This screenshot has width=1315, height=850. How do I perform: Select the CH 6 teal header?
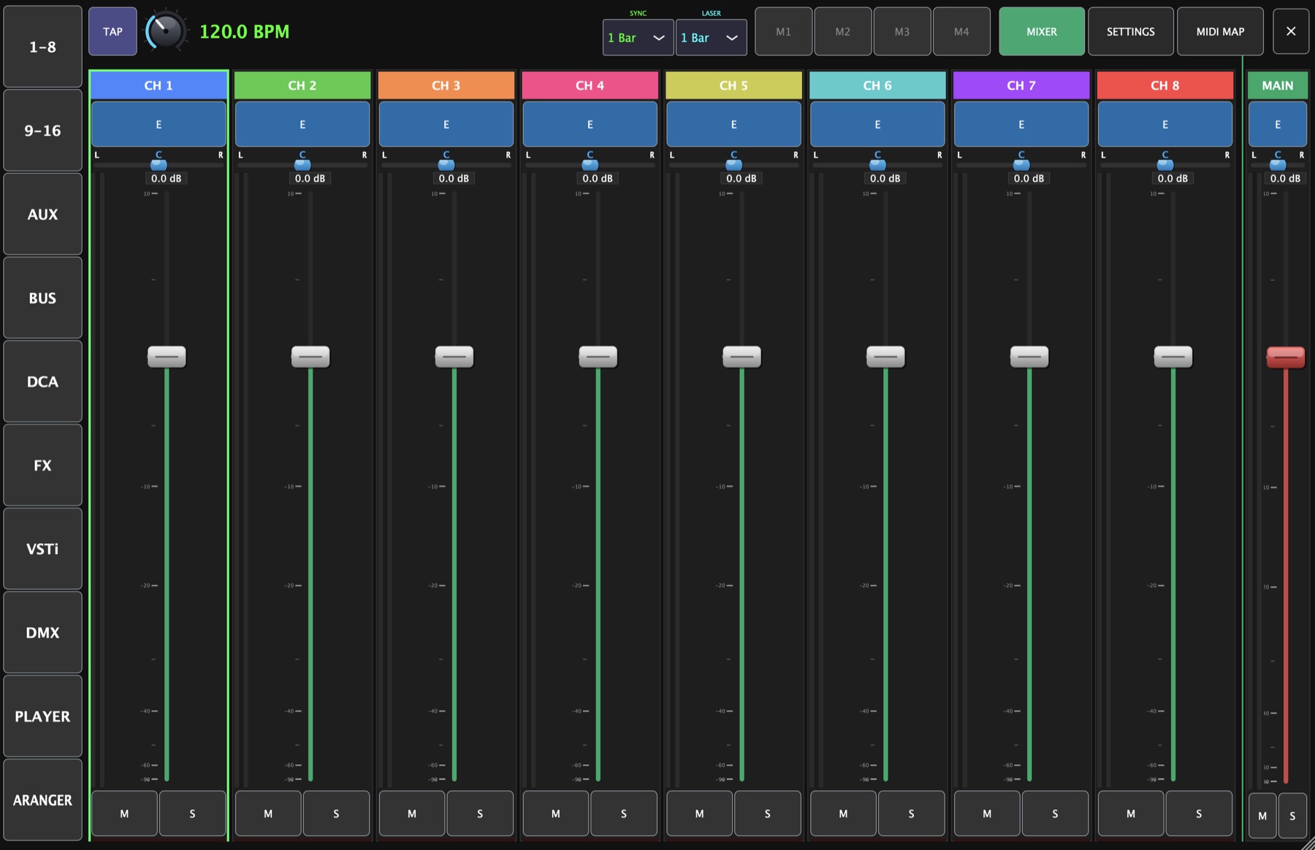coord(877,86)
